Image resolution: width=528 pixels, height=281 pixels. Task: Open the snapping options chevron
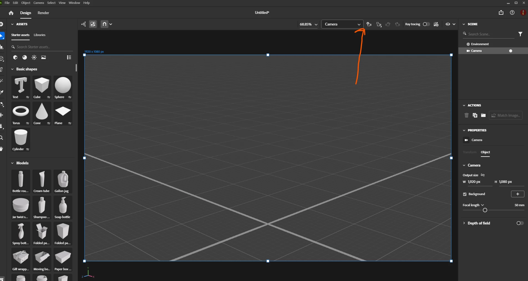[111, 24]
